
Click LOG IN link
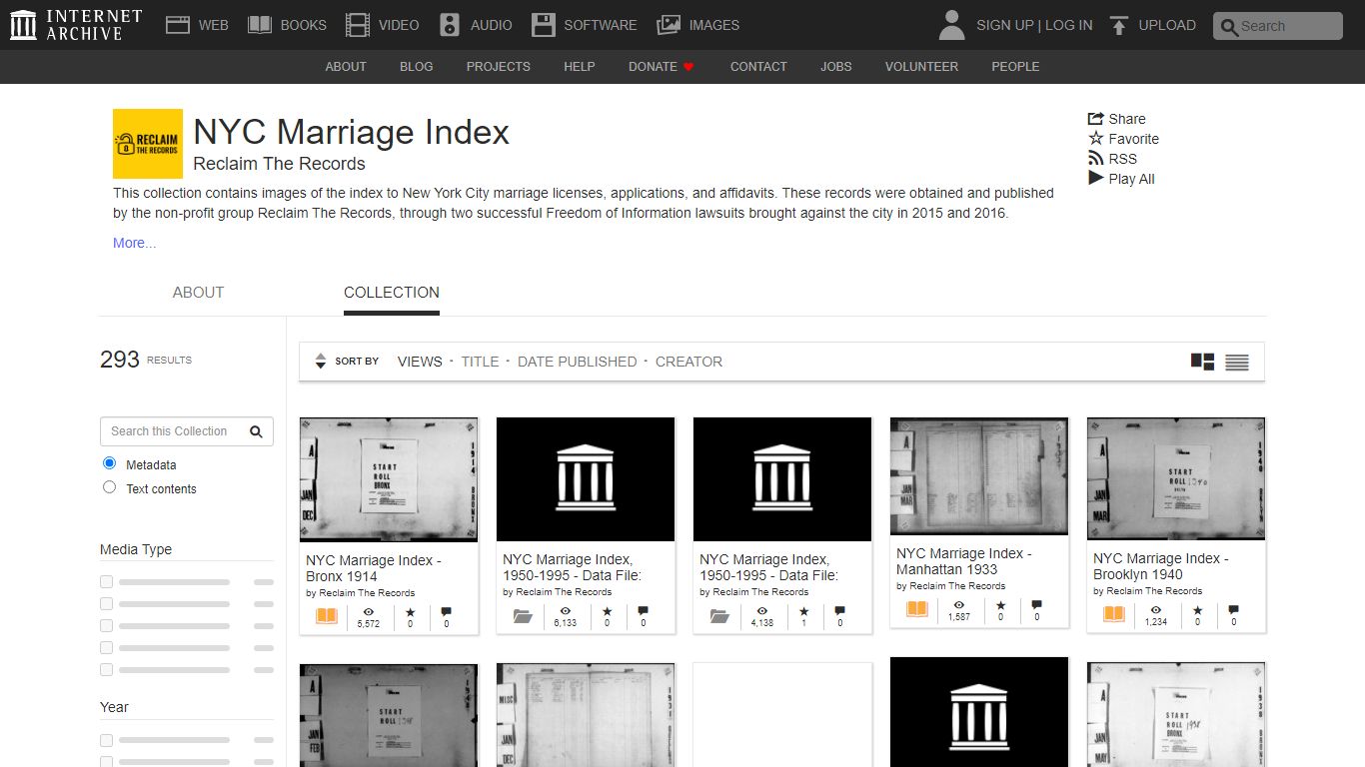click(x=1069, y=25)
